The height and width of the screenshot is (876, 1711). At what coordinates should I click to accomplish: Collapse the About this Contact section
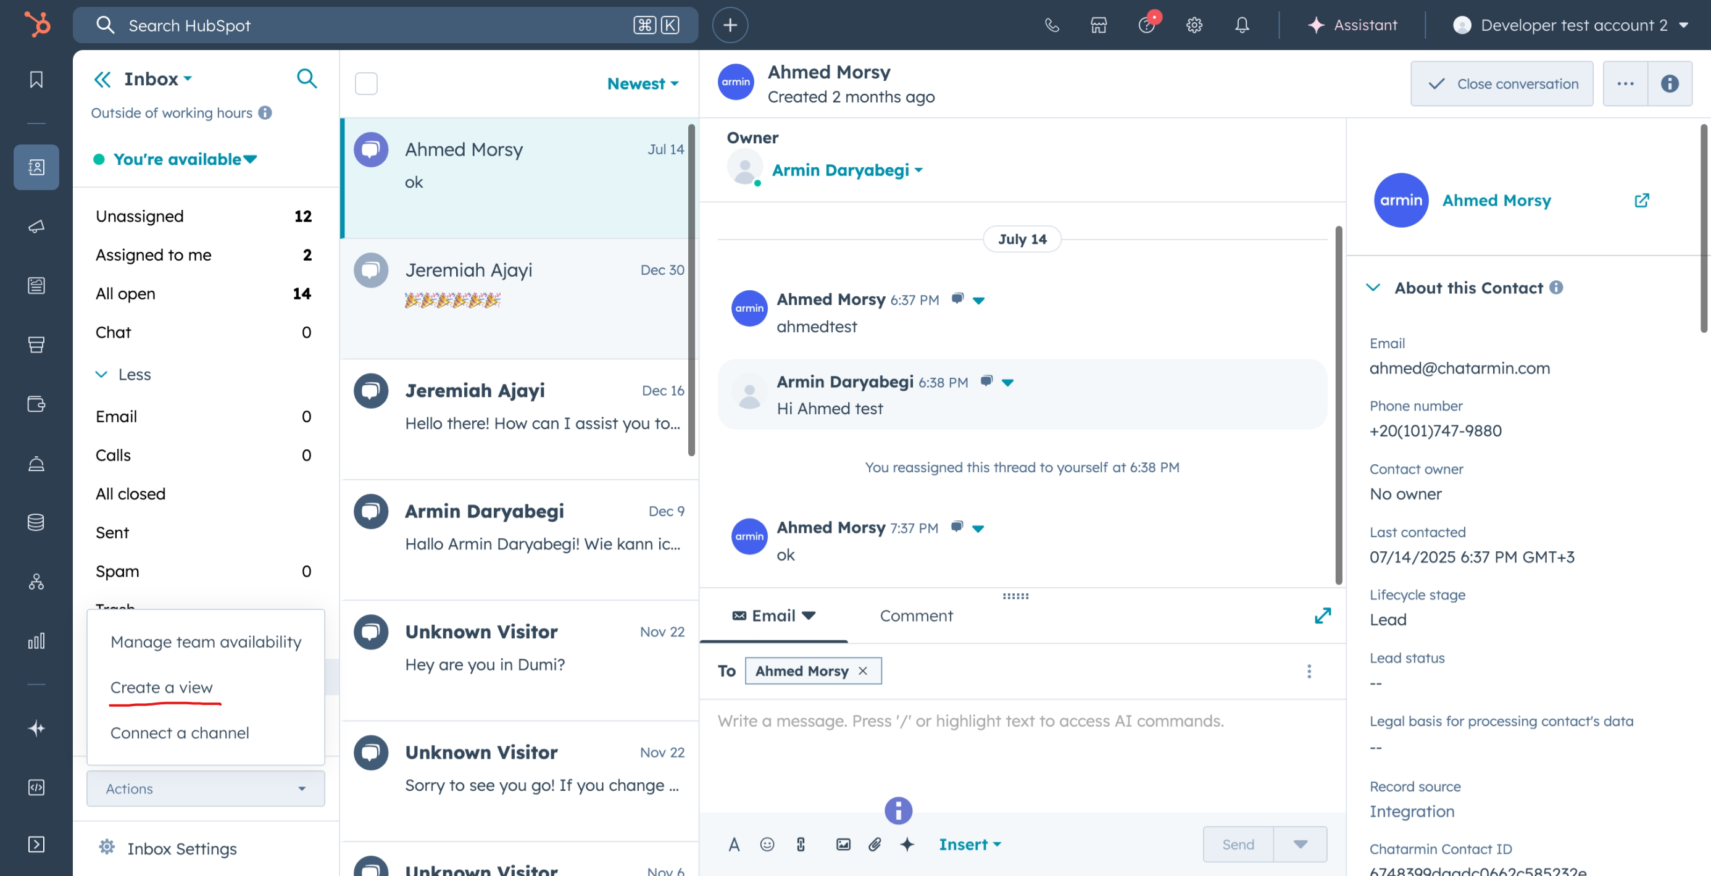pos(1372,288)
